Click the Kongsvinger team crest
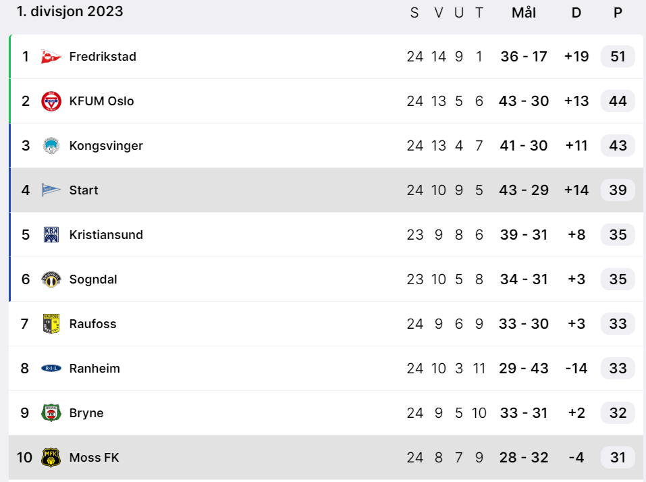 [51, 146]
